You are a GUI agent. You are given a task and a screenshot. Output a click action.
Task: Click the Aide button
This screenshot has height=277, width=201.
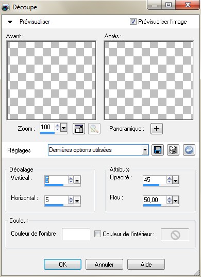tap(146, 264)
